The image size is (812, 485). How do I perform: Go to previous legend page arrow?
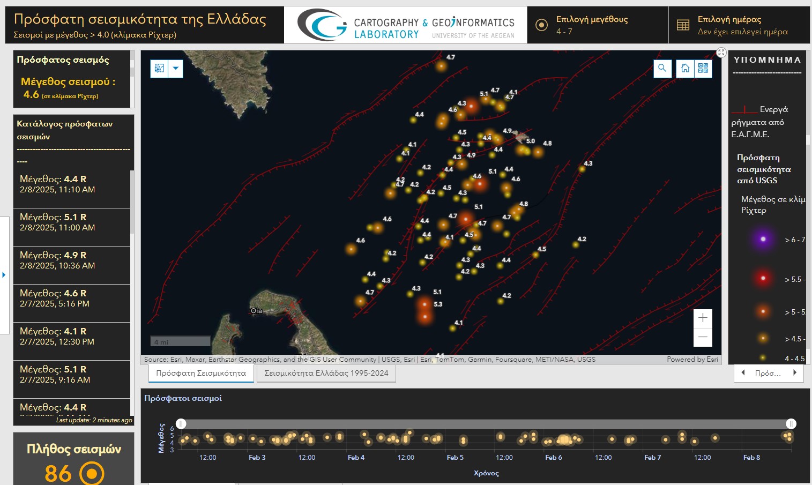pos(743,373)
